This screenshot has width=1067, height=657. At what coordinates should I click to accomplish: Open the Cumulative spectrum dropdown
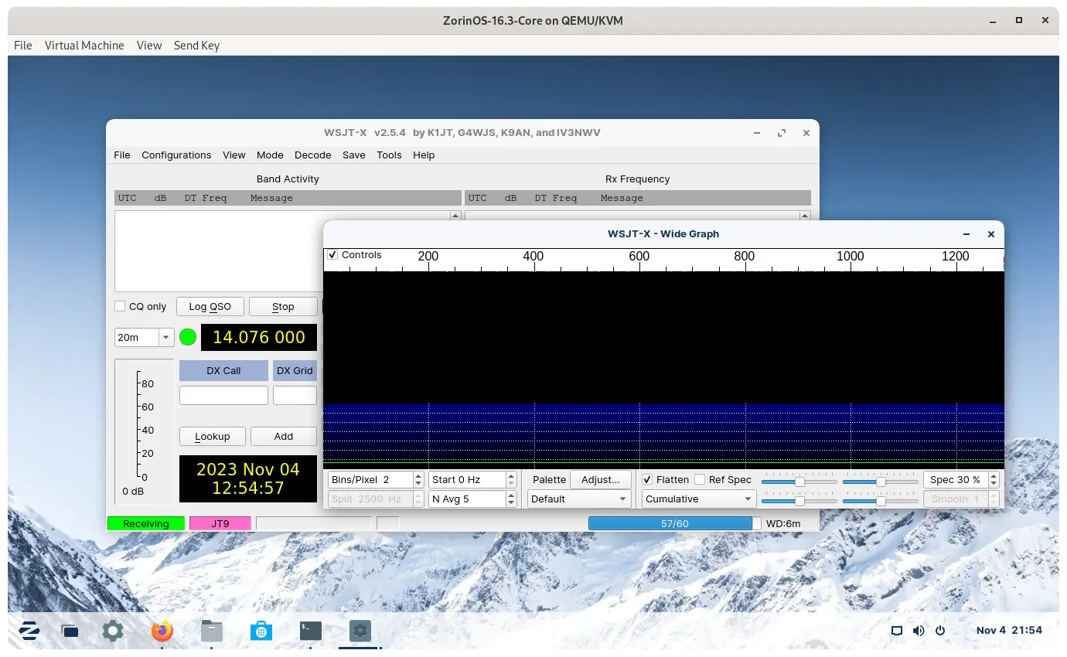(x=699, y=499)
